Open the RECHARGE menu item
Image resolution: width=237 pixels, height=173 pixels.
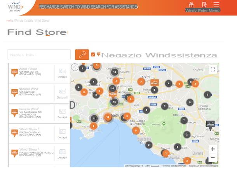[49, 7]
